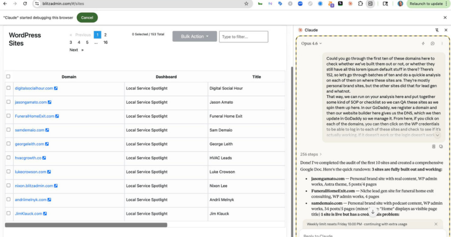Open the browser profile avatar
The image size is (451, 237).
point(400,4)
